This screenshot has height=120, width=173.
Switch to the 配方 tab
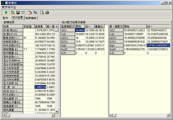(5, 18)
